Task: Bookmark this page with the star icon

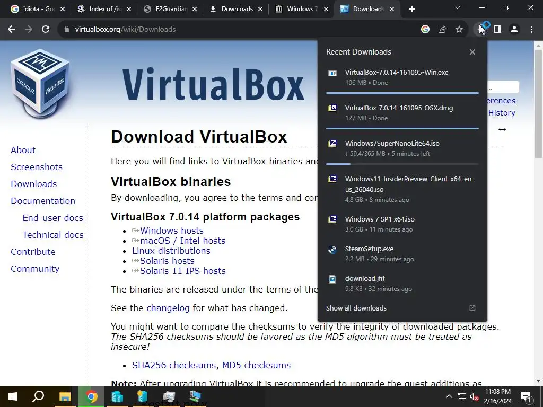Action: pos(459,30)
